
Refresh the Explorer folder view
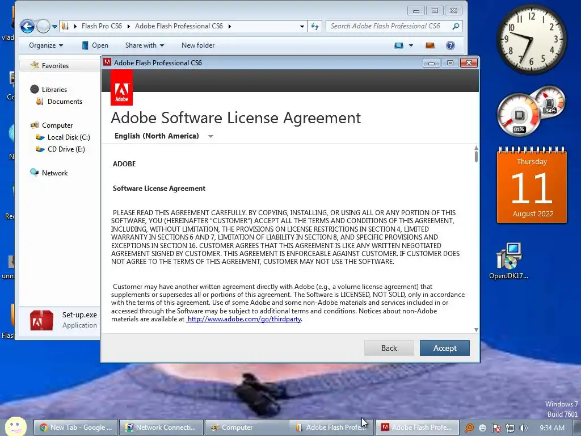click(x=315, y=26)
